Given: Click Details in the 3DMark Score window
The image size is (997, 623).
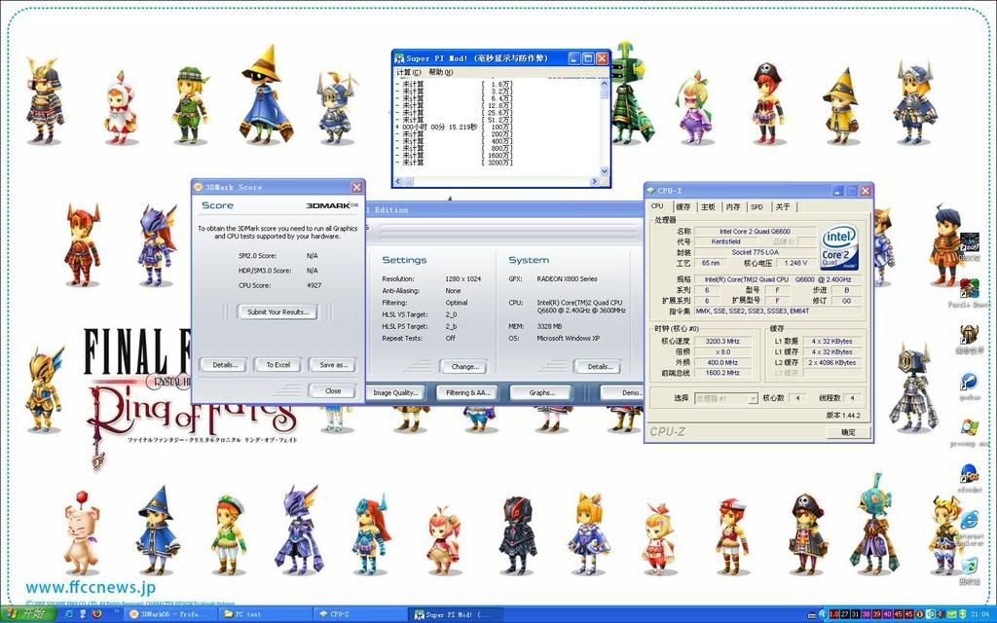Looking at the screenshot, I should click(225, 365).
